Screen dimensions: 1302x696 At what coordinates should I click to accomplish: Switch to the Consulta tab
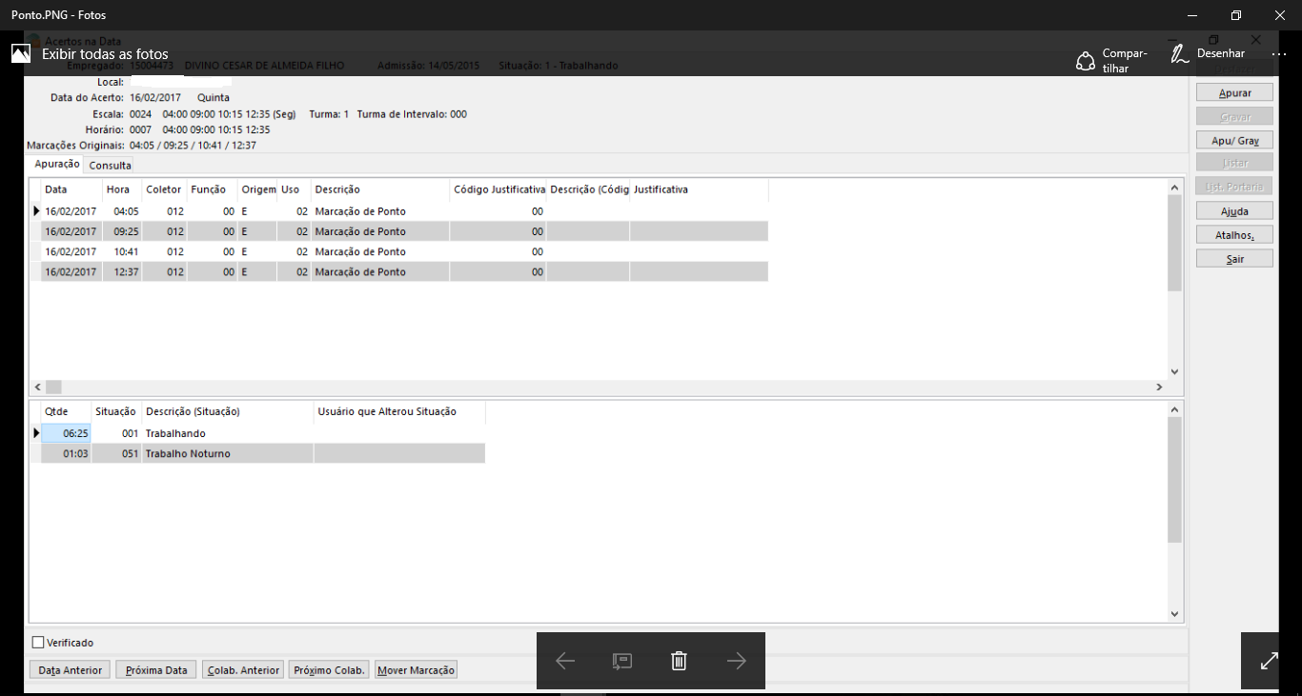111,166
